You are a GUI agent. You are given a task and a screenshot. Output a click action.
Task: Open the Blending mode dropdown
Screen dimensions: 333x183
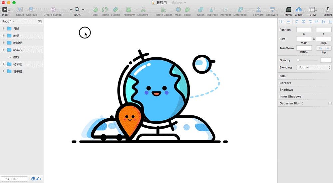[x=314, y=67]
